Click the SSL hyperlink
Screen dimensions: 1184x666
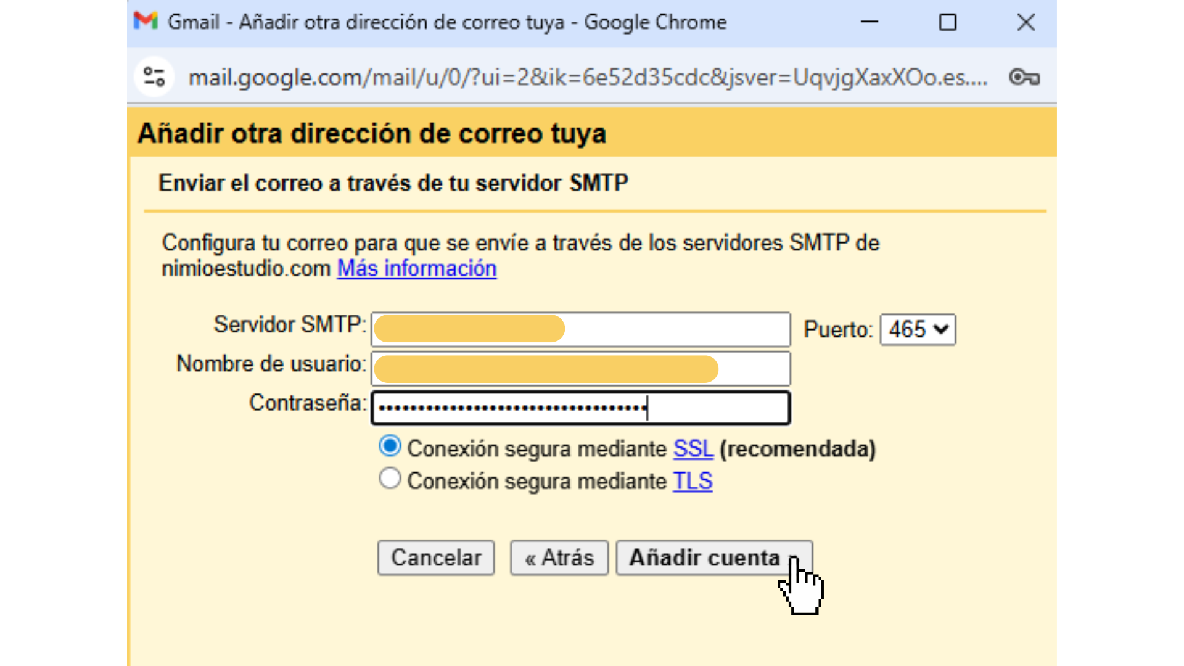(x=693, y=448)
